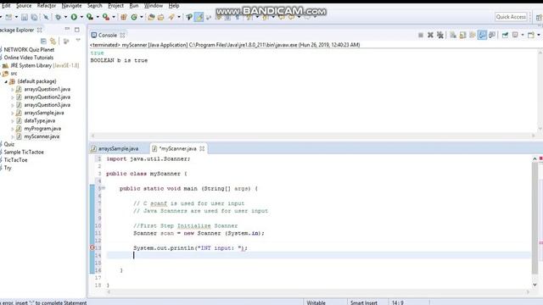Click the Debug bug icon
Screen dimensions: 543x305
[x=59, y=17]
